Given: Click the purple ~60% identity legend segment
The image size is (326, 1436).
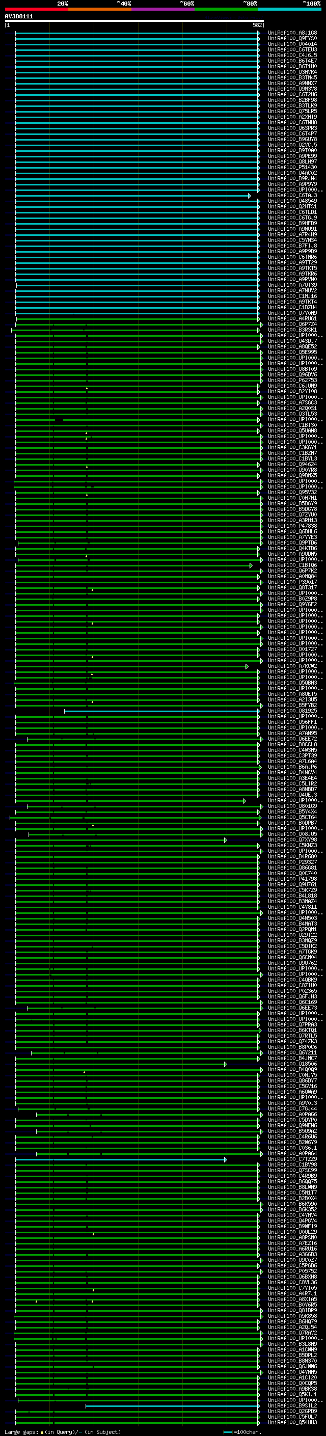Looking at the screenshot, I should (164, 9).
